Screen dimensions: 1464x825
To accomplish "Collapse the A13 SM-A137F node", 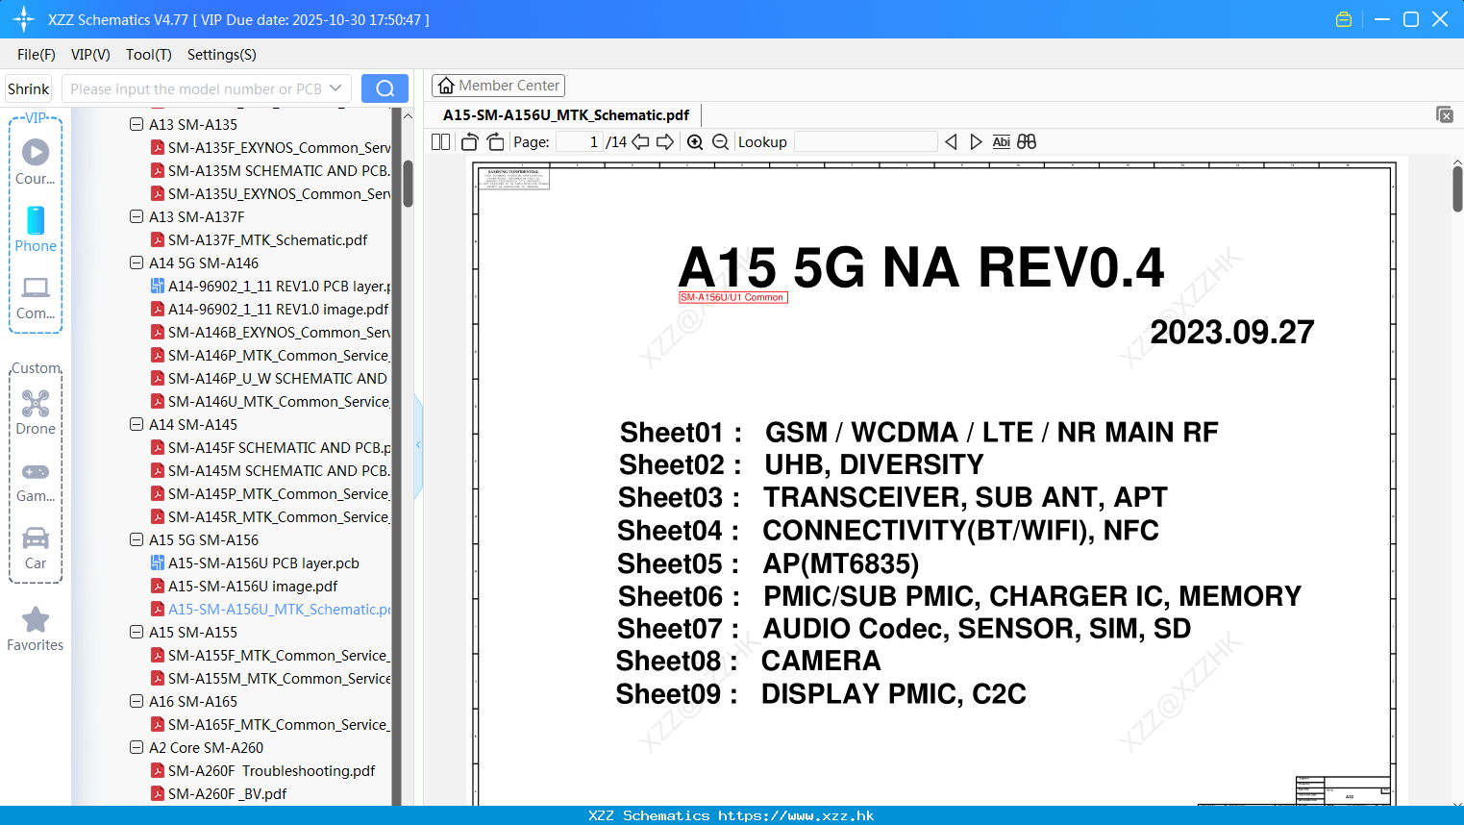I will pyautogui.click(x=136, y=216).
